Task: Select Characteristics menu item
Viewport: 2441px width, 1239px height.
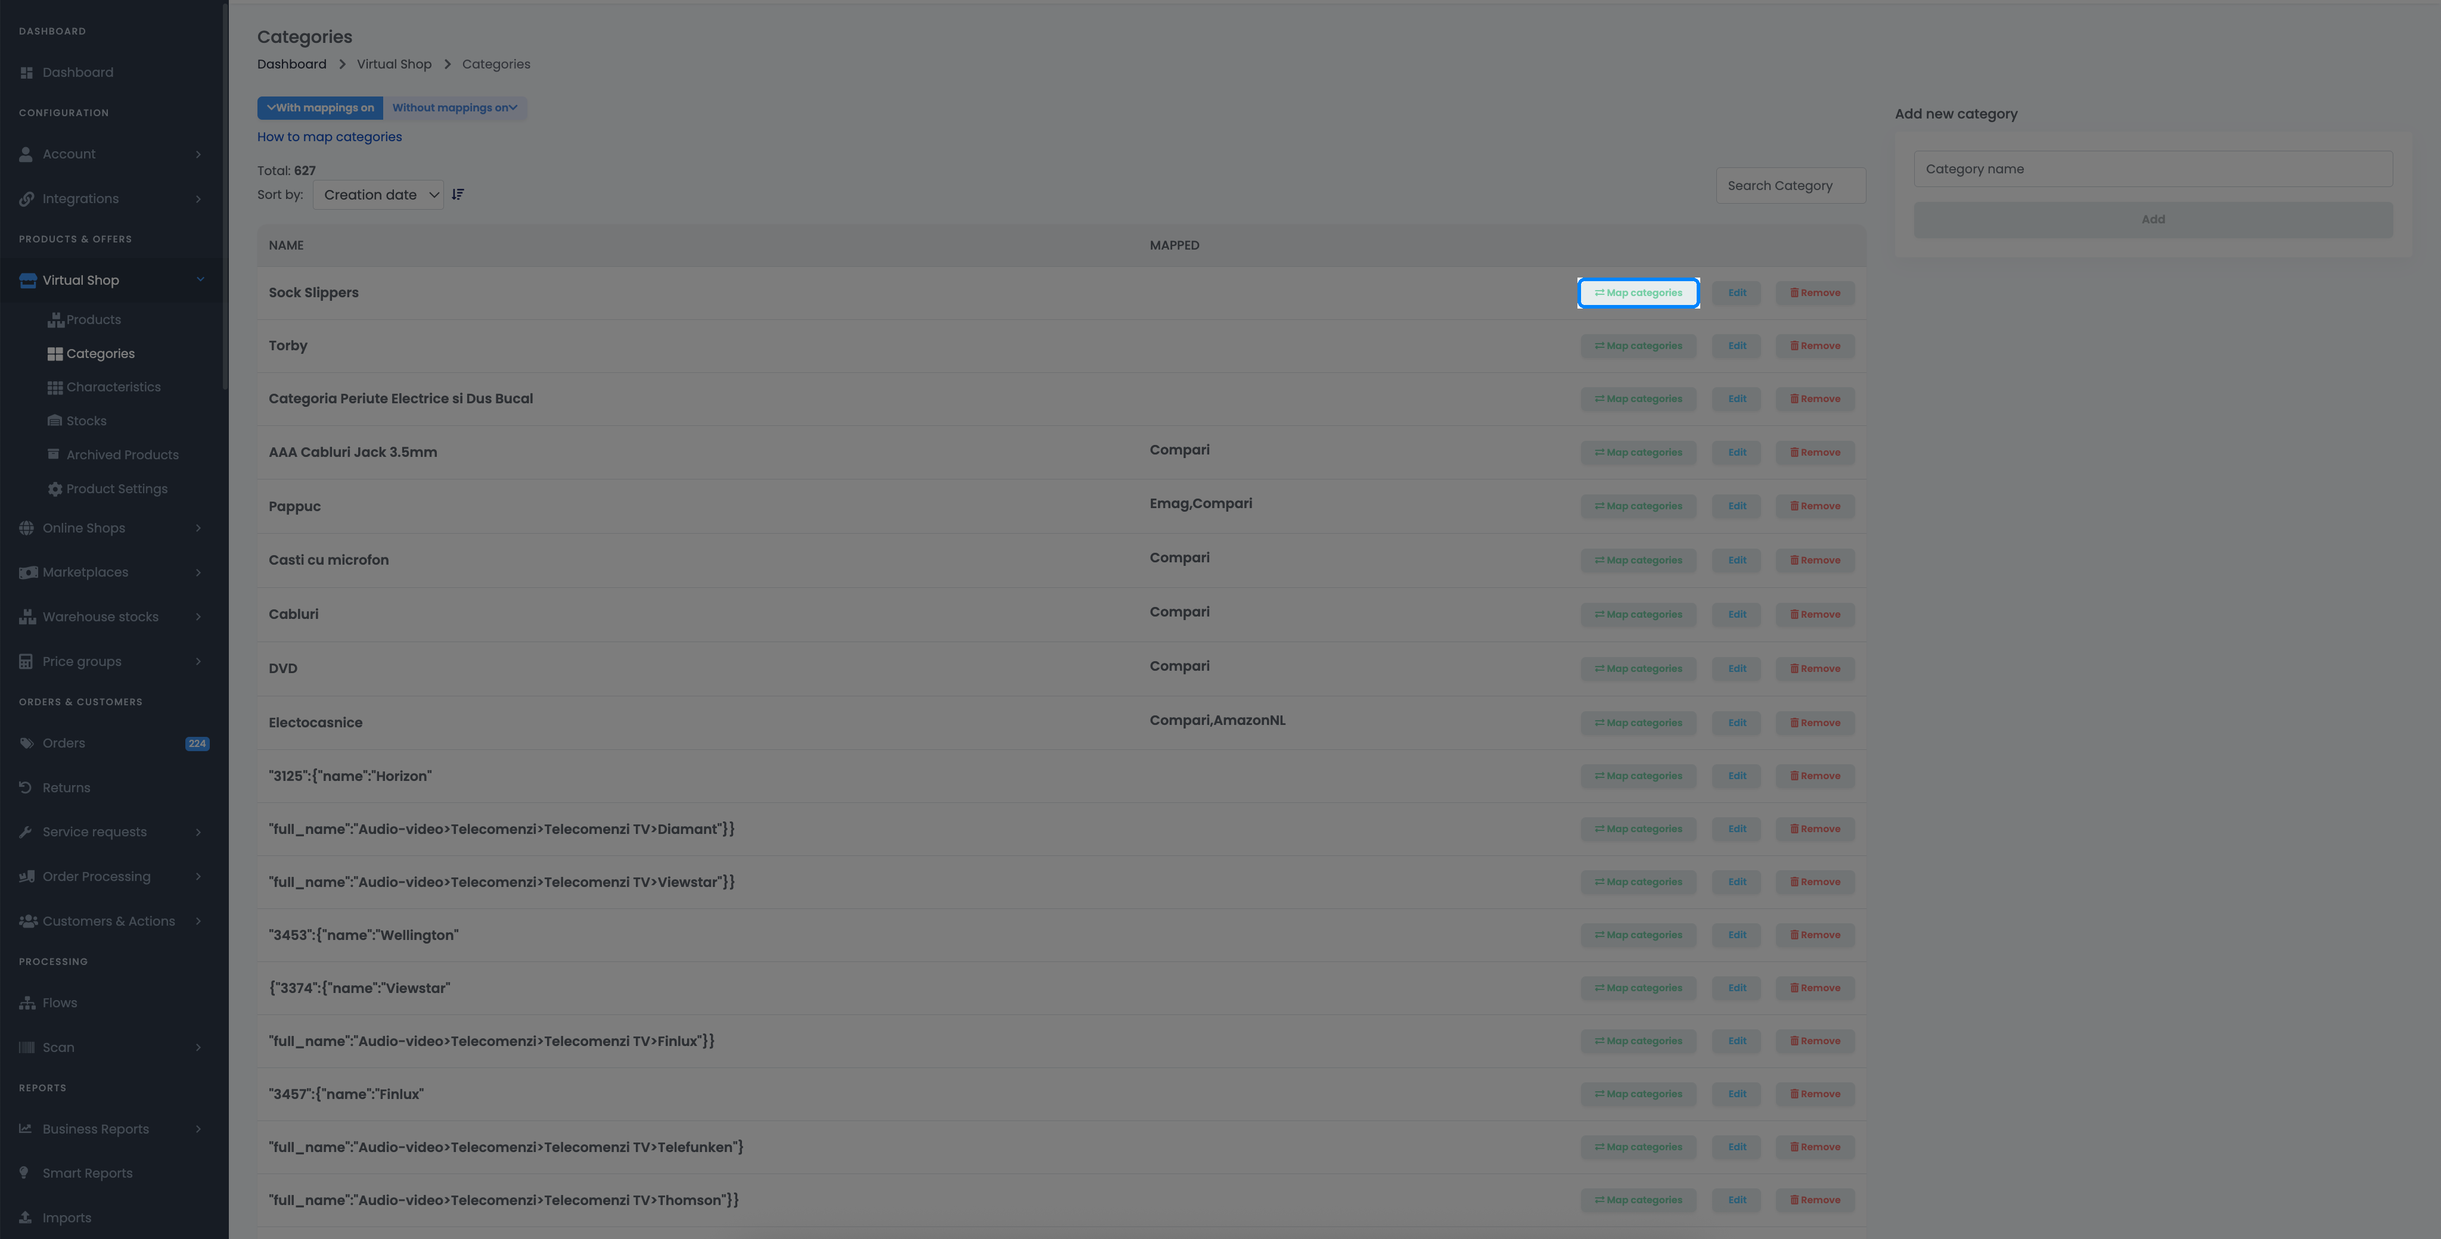Action: (114, 387)
